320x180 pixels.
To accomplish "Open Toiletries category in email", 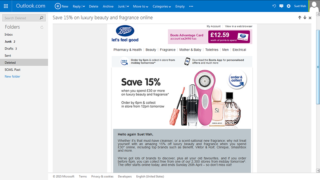I will pyautogui.click(x=212, y=50).
